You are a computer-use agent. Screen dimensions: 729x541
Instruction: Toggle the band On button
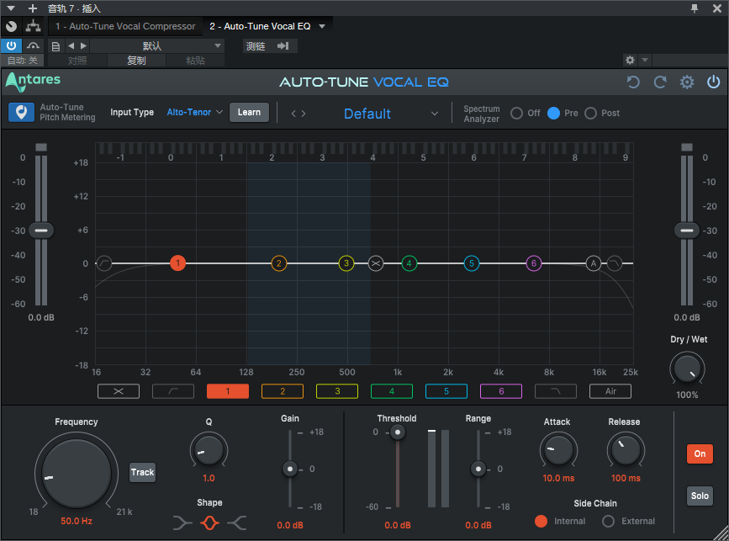[700, 453]
